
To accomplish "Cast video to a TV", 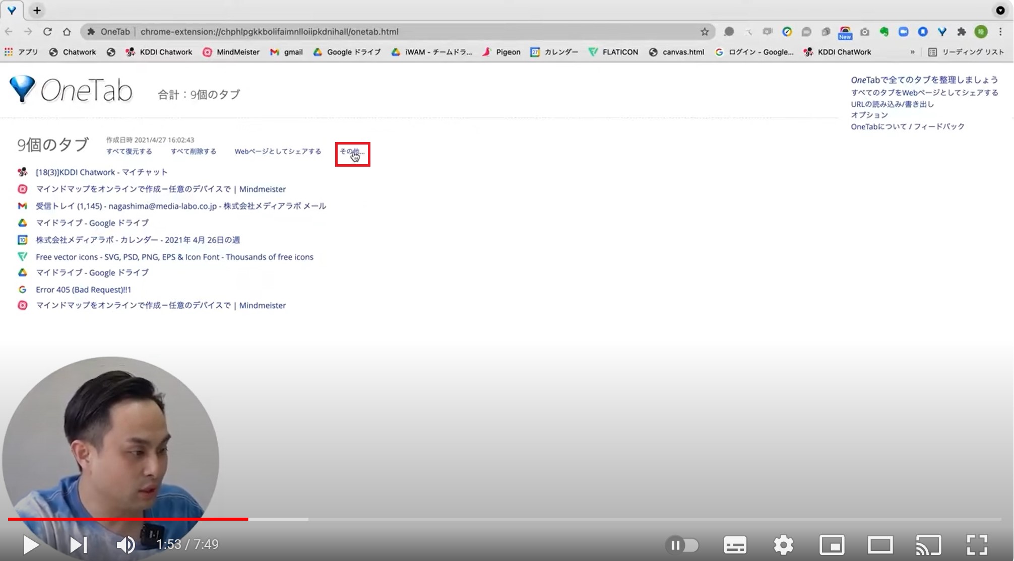I will pos(928,545).
